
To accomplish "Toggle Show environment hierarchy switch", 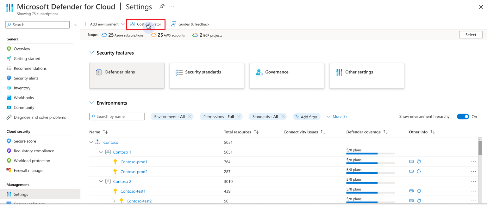I will point(463,117).
